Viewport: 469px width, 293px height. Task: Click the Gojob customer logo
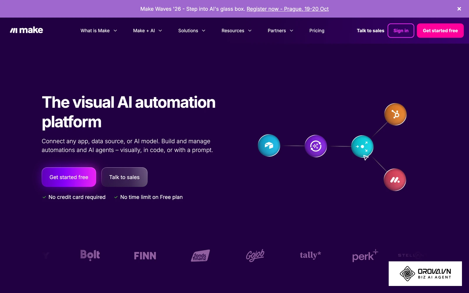[x=255, y=255]
